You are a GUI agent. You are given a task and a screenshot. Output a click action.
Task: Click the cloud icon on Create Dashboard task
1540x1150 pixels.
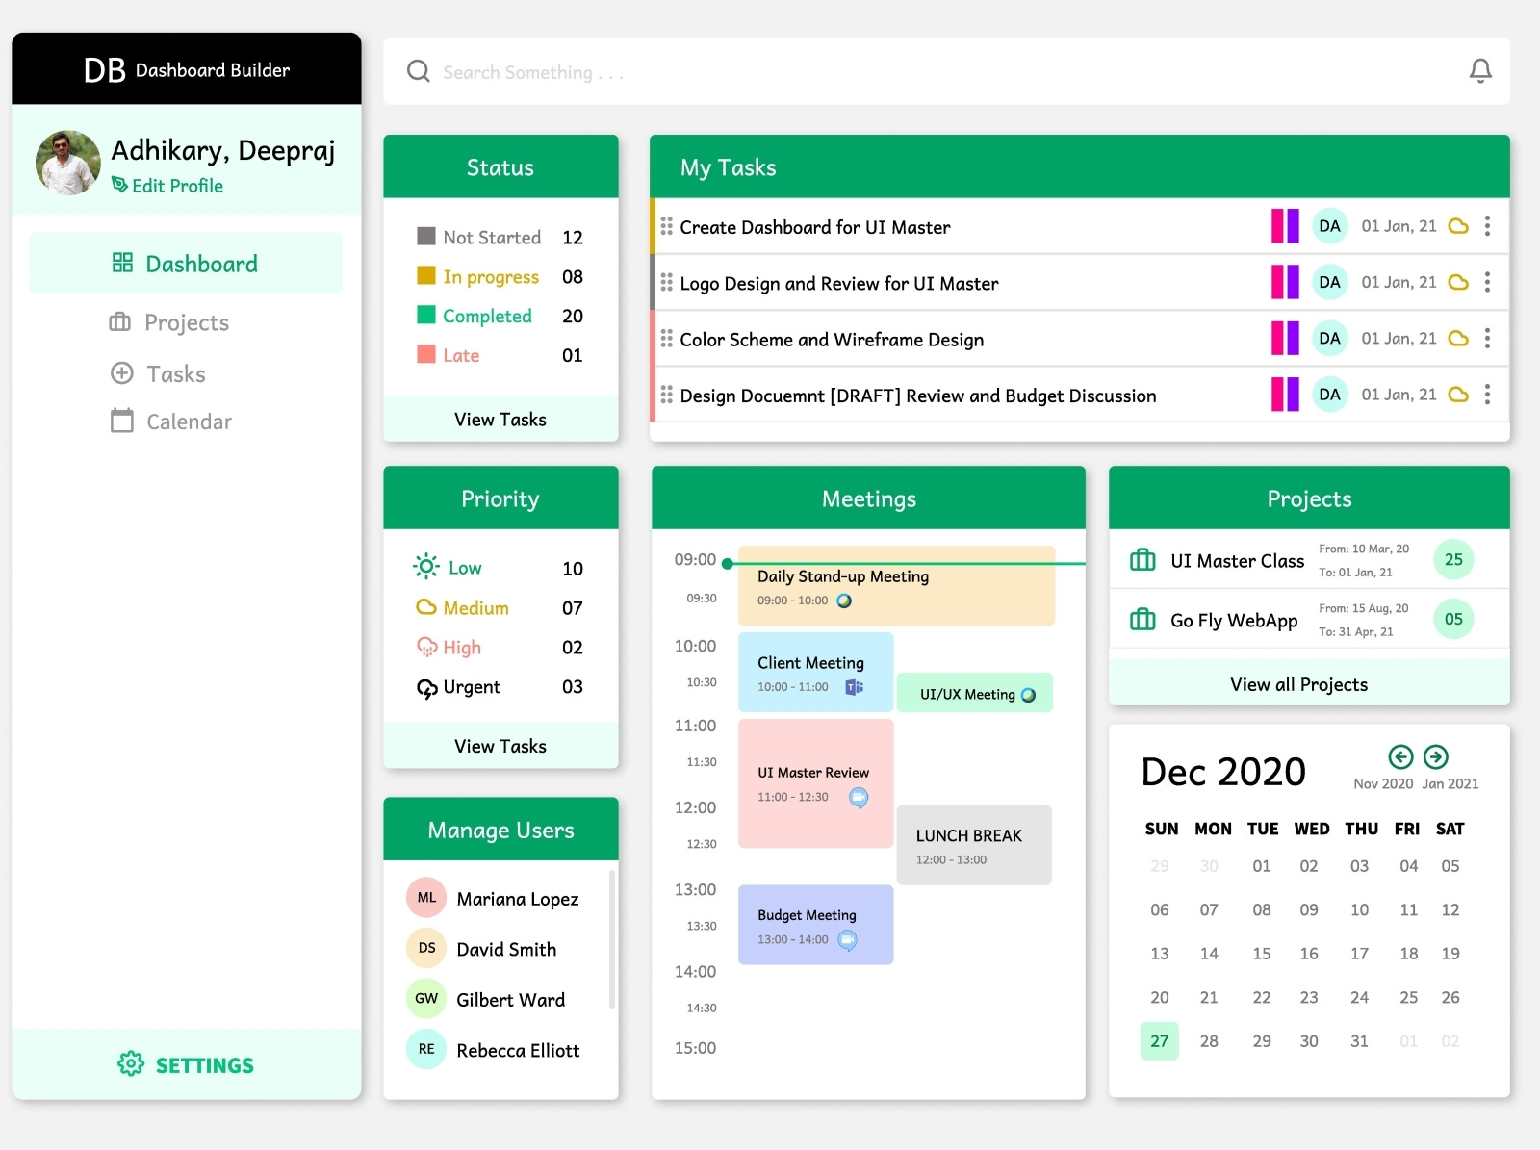click(x=1459, y=226)
